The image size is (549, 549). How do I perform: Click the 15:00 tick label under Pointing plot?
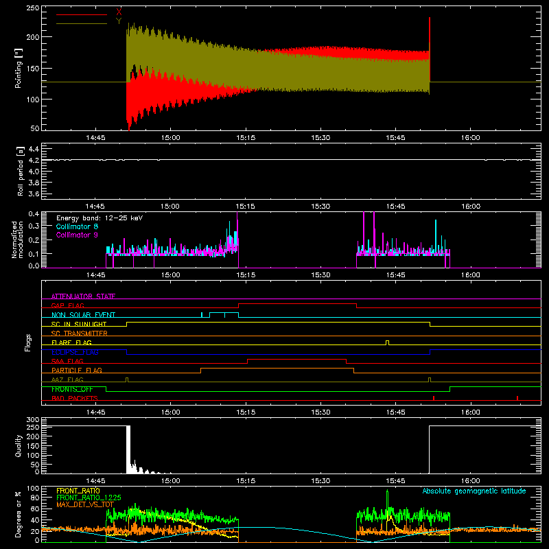[170, 138]
